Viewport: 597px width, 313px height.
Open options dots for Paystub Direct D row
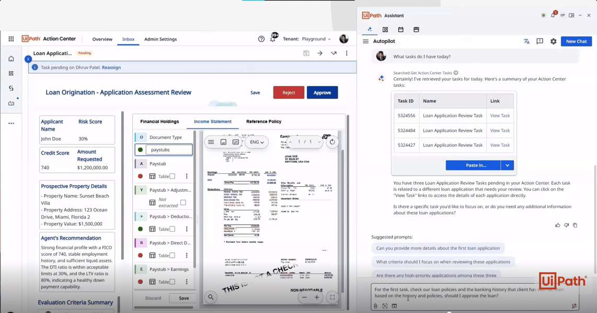tap(187, 255)
